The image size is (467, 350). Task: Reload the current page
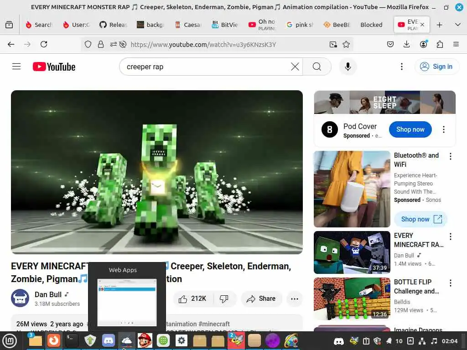(44, 44)
